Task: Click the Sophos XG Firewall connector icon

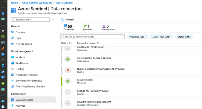Action: 68,92
